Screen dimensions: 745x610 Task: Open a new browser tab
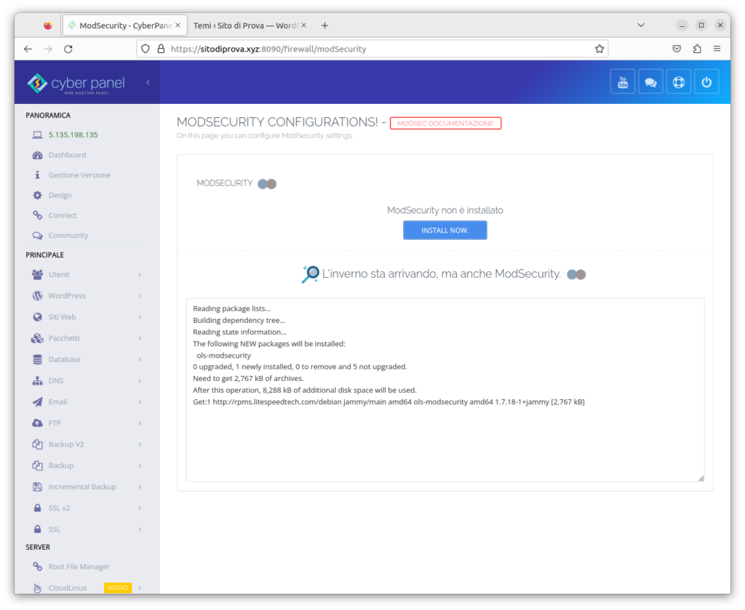pos(324,25)
